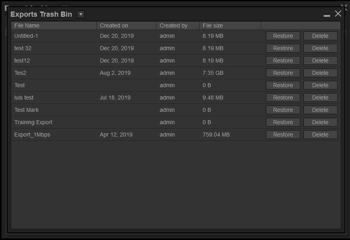The width and height of the screenshot is (350, 240).
Task: Minimize the Exports Trash Bin dialog
Action: [x=327, y=15]
